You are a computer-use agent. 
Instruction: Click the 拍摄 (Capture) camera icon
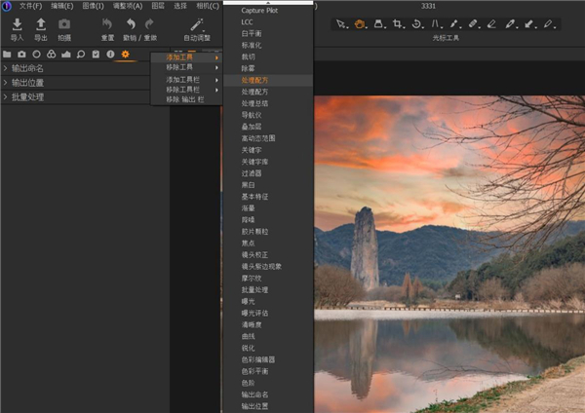(x=64, y=23)
